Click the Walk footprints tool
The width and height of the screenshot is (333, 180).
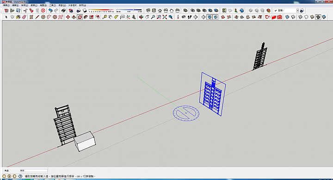(190, 17)
